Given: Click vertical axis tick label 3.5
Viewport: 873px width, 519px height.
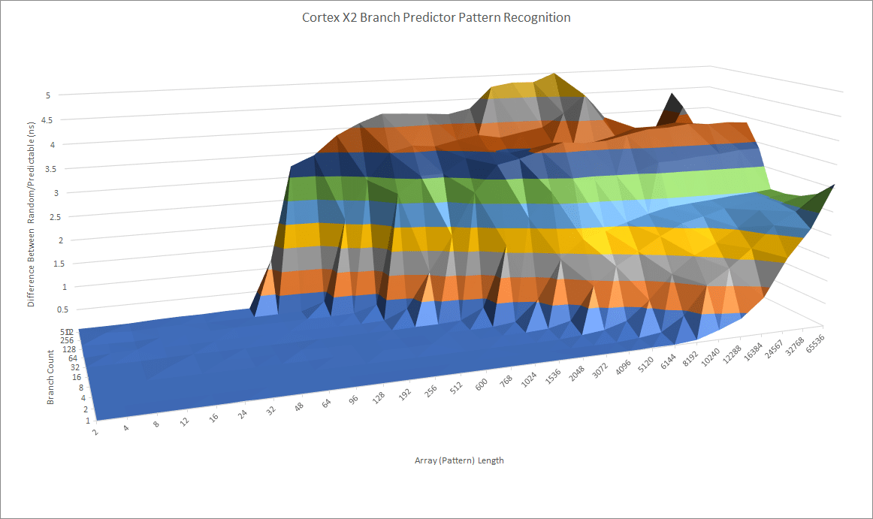Looking at the screenshot, I should pos(50,169).
